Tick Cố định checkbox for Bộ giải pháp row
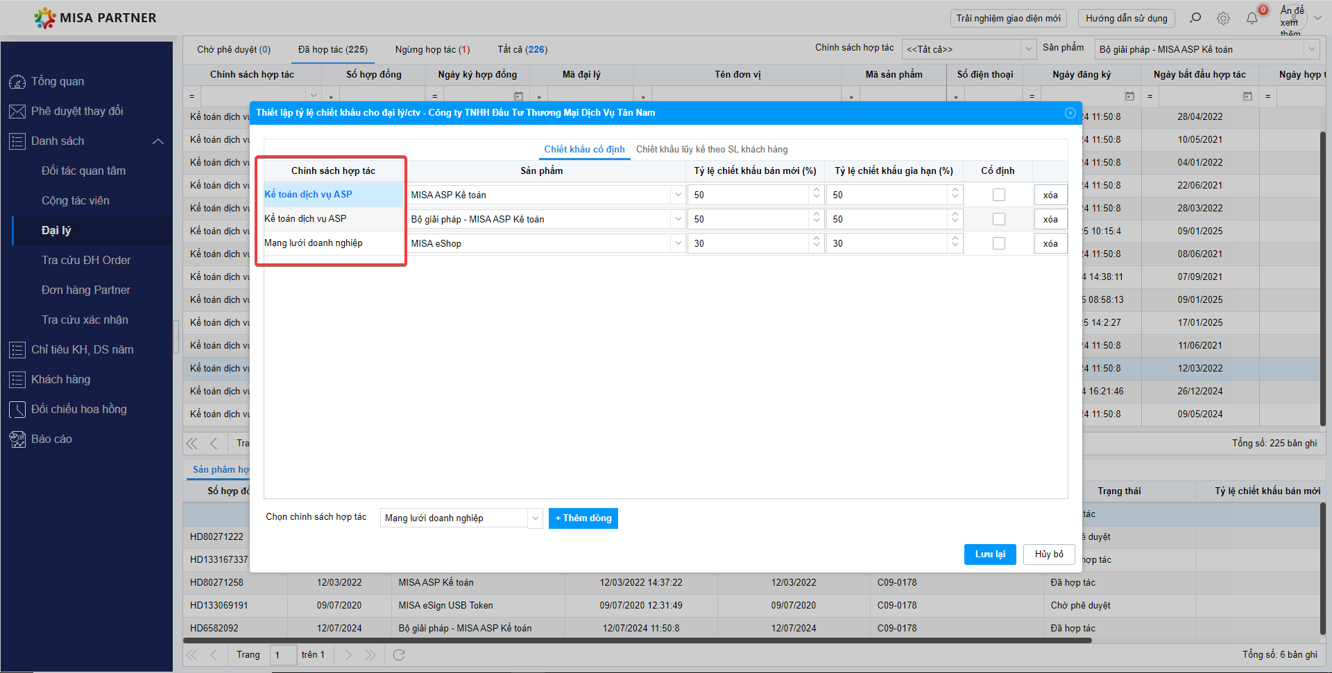The width and height of the screenshot is (1332, 673). [999, 220]
